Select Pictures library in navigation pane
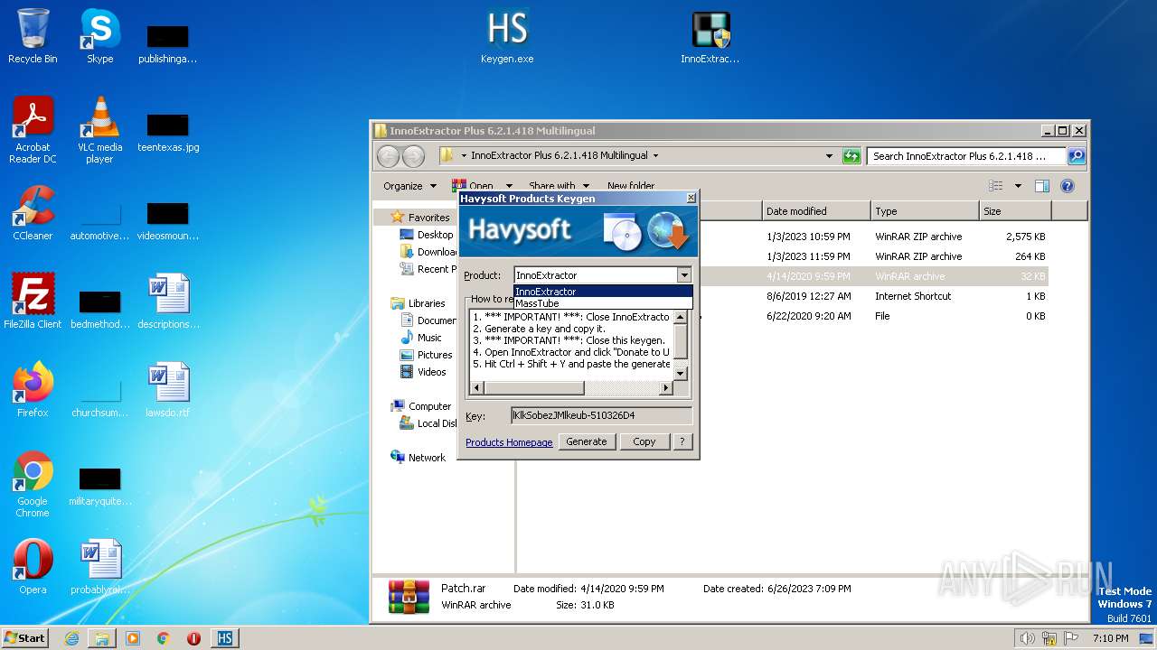The image size is (1157, 650). [x=434, y=355]
